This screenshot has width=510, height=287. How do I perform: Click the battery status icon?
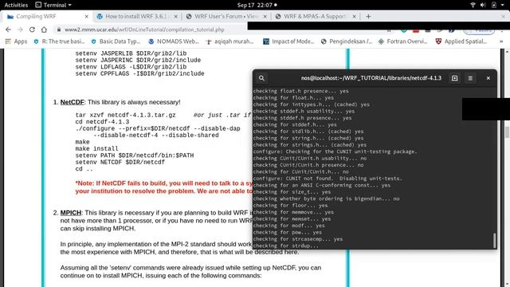494,5
